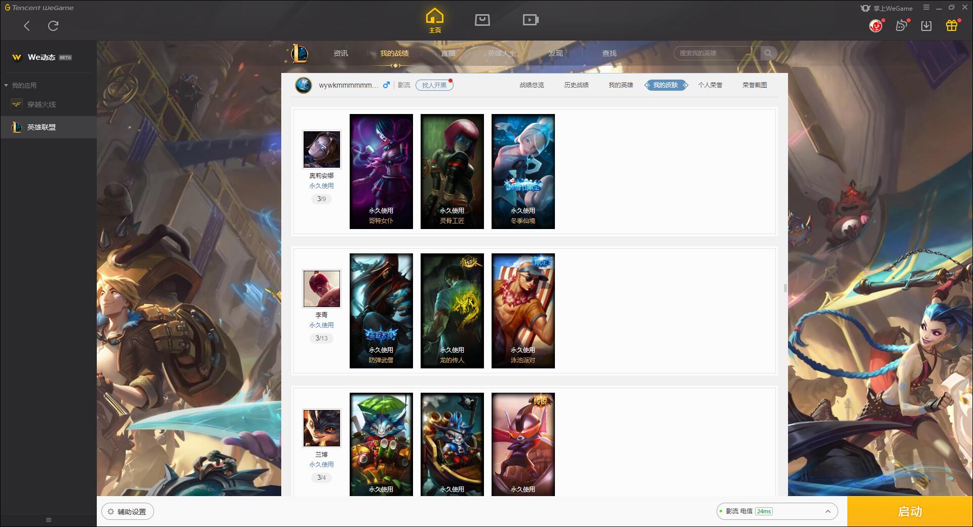Switch to 我的皮肤 sub-tab
The image size is (973, 527).
point(666,85)
